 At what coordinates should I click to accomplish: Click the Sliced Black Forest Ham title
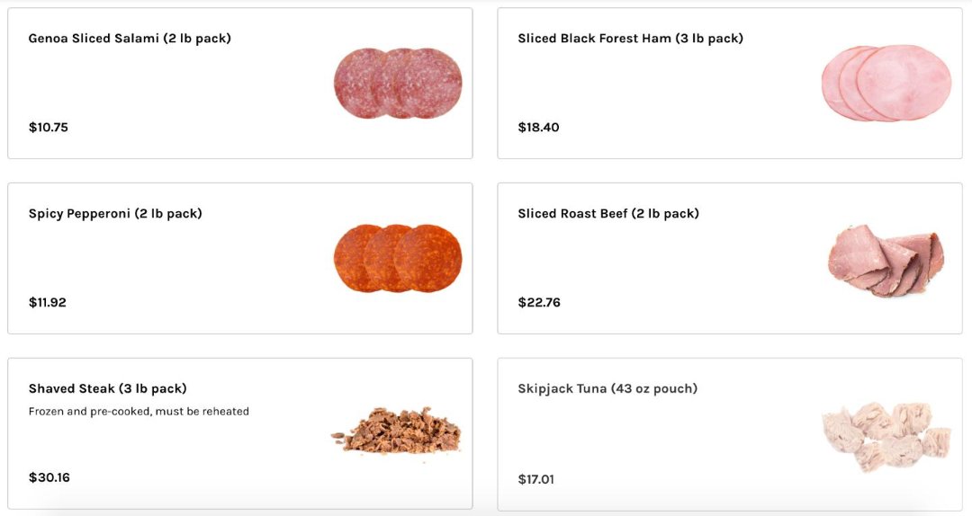pos(630,39)
